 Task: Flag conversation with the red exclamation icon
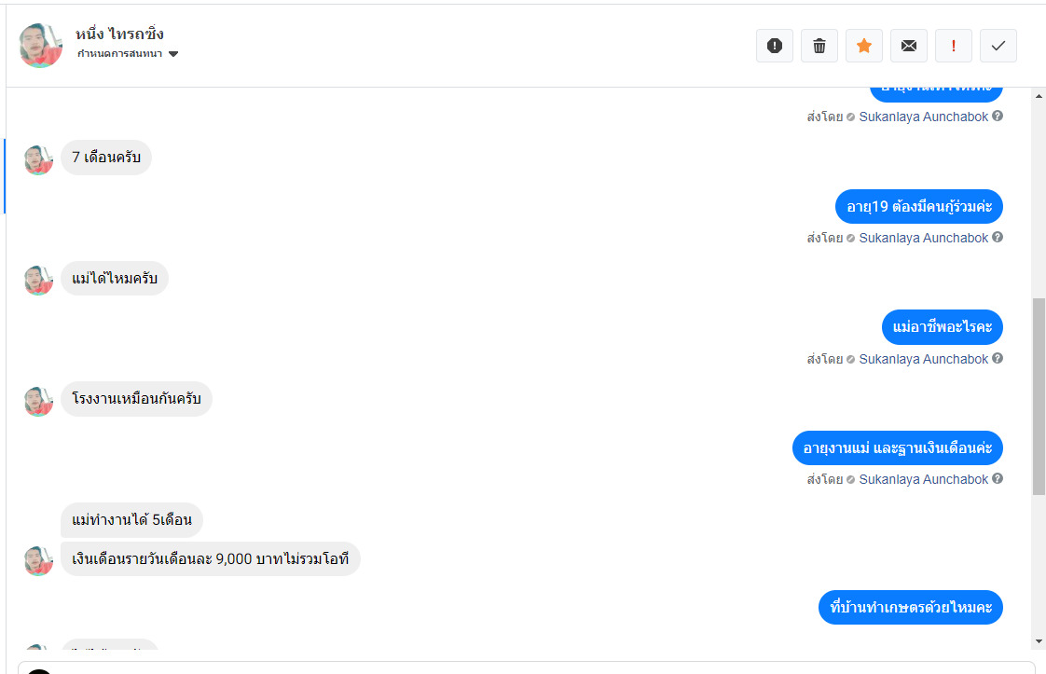[x=954, y=46]
